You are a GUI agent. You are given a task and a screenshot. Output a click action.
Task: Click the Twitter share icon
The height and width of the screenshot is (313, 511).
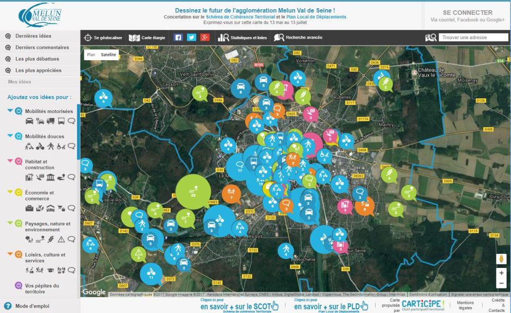point(191,37)
